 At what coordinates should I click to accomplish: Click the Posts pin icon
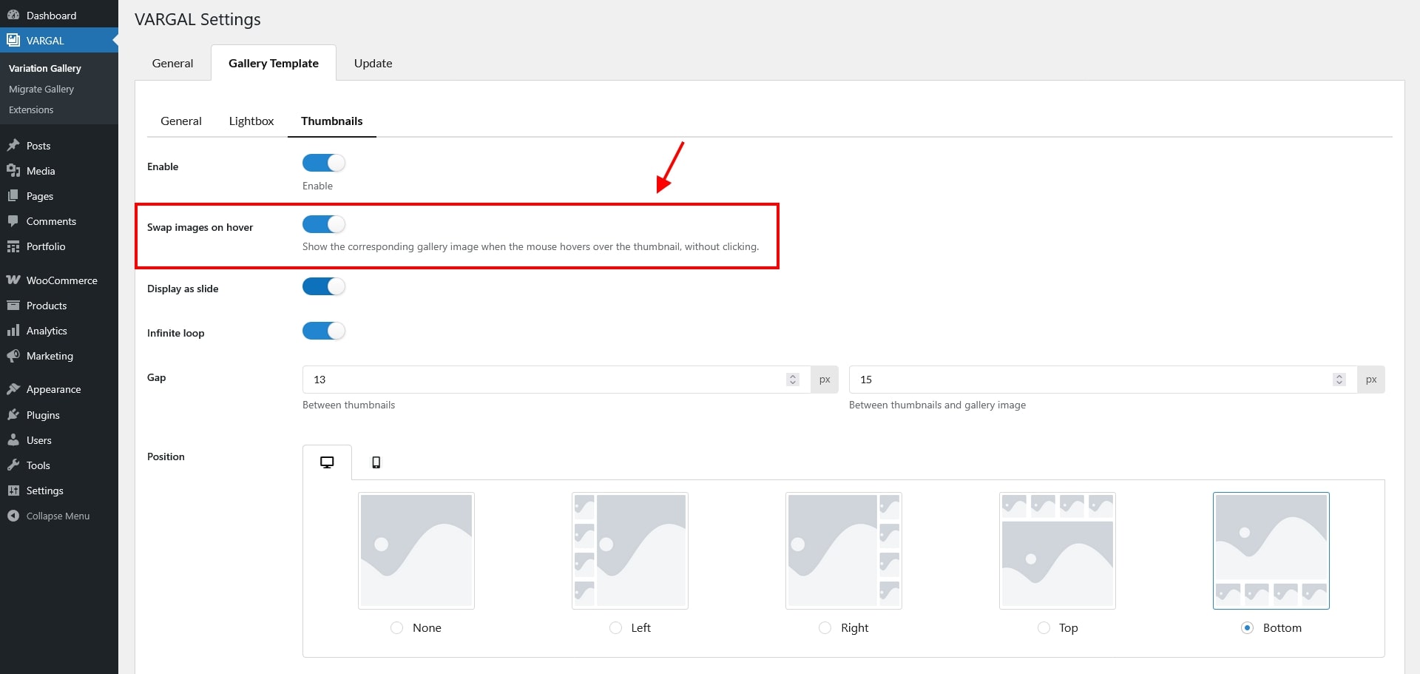point(13,146)
